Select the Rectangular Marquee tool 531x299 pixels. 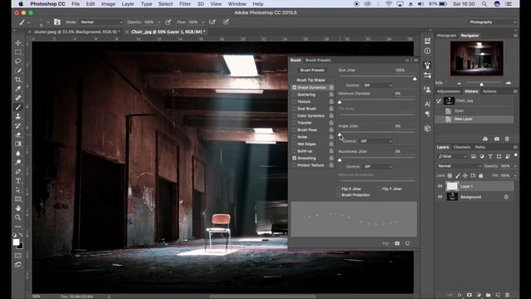(x=18, y=51)
